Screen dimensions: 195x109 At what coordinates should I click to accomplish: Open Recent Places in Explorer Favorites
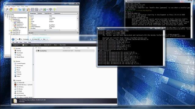coord(20,57)
